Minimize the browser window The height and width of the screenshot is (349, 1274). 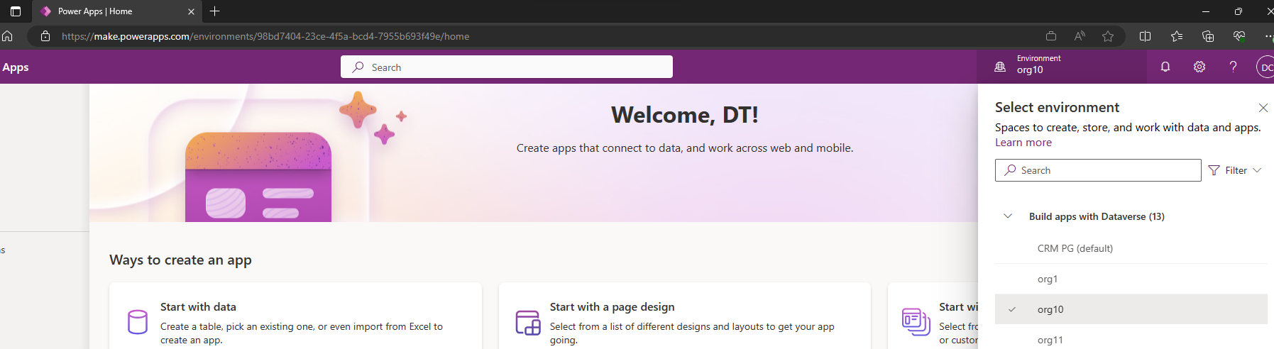tap(1206, 11)
